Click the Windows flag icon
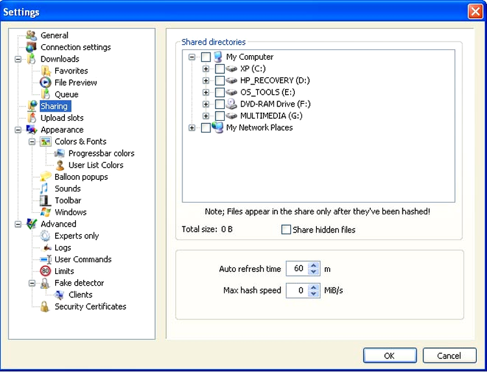 click(x=45, y=212)
